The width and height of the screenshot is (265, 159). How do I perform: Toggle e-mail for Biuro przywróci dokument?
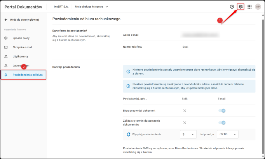pos(222,111)
